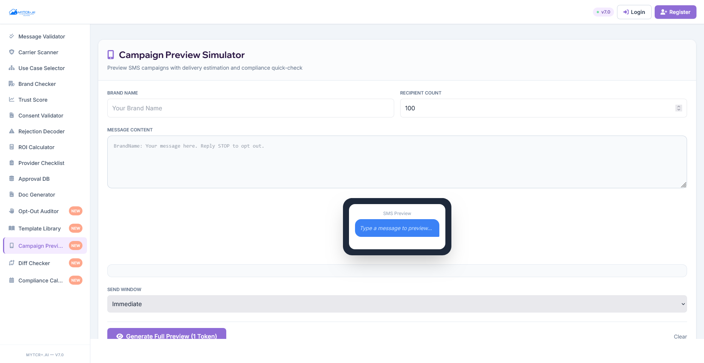The width and height of the screenshot is (704, 363).
Task: Open the Compliance Calendar
Action: point(40,280)
